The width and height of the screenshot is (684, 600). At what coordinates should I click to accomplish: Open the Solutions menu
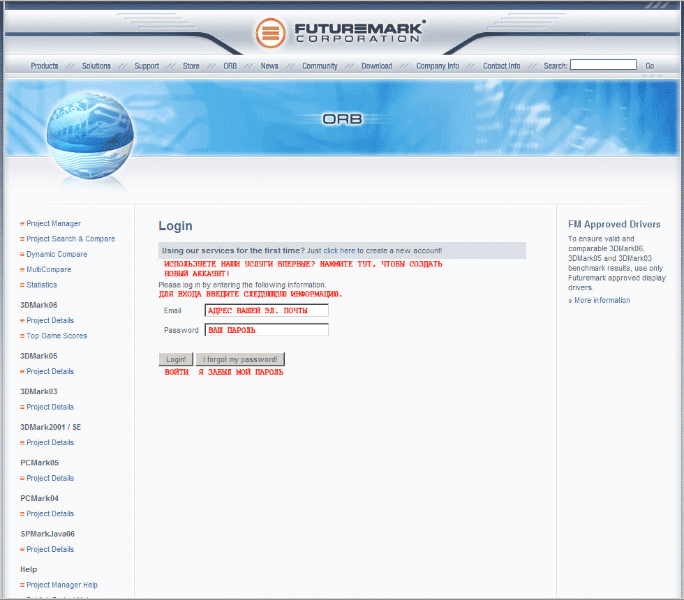pos(96,66)
